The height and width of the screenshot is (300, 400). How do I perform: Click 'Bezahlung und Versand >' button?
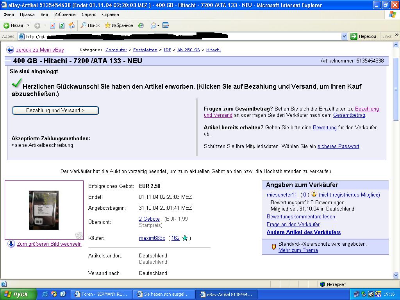click(55, 111)
